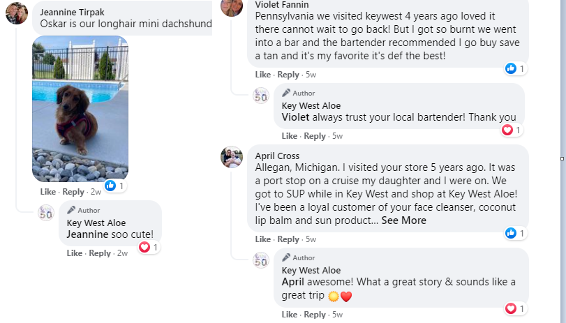Click heart reaction on "Jeannine soo cute!" reply
This screenshot has width=566, height=323.
coord(144,247)
